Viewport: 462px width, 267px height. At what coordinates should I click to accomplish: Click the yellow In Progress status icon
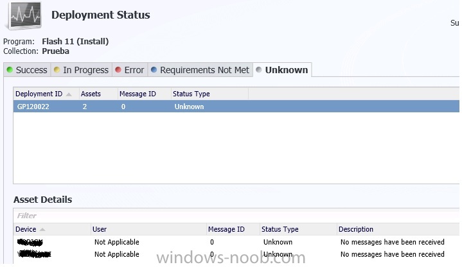pos(57,70)
